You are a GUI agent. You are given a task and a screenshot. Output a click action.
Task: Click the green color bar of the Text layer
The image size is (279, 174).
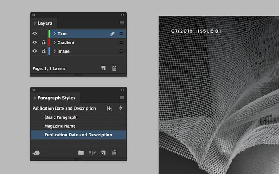[49, 34]
